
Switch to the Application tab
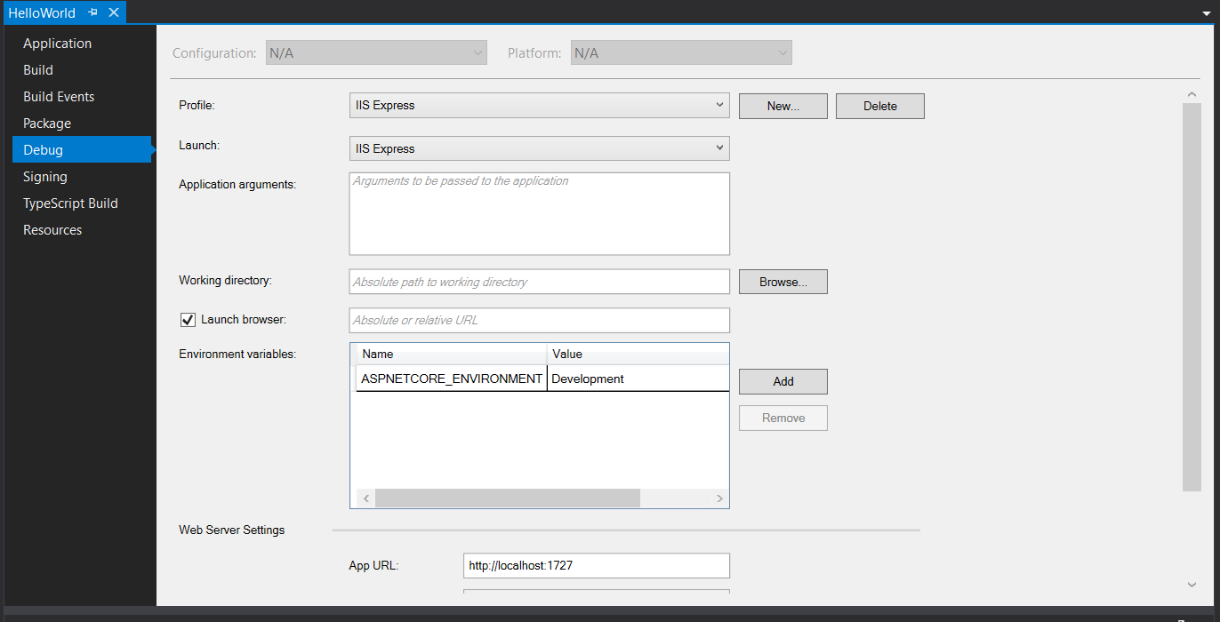click(57, 44)
